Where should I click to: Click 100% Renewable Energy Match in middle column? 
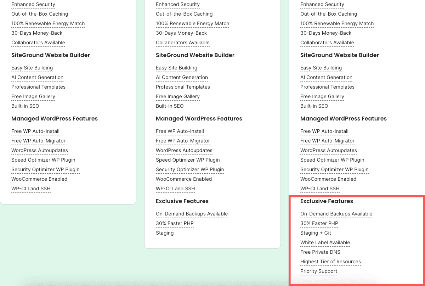(x=193, y=24)
